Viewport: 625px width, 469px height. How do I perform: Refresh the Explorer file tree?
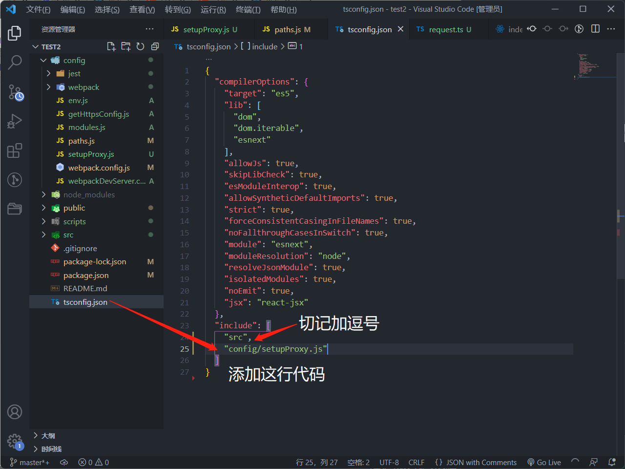141,46
